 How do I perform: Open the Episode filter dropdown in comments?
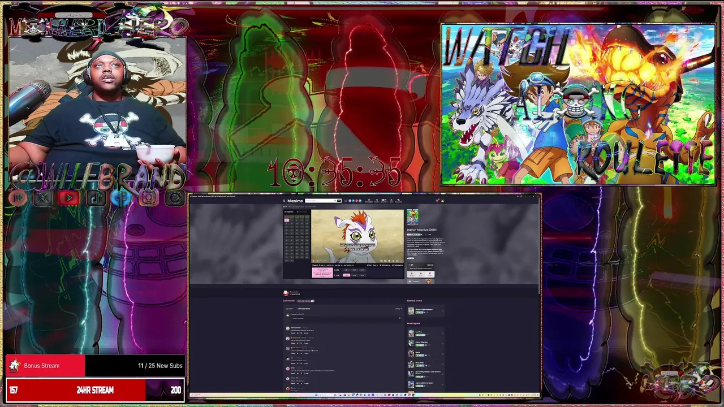click(x=290, y=309)
